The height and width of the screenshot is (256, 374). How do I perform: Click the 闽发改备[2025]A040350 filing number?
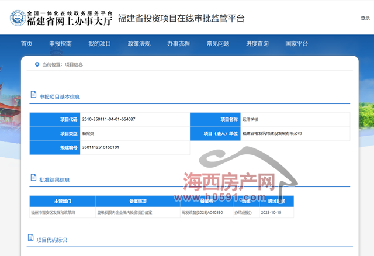202,213
